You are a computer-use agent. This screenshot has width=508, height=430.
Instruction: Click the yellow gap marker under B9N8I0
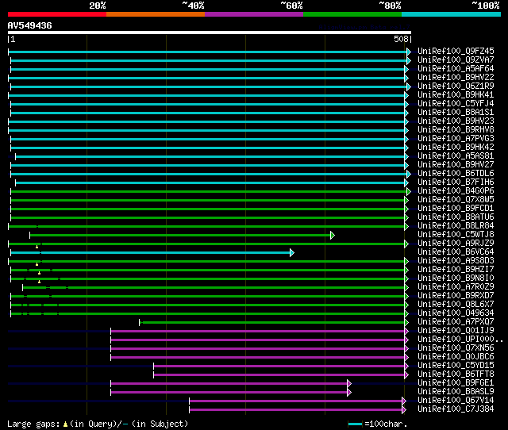pyautogui.click(x=39, y=282)
